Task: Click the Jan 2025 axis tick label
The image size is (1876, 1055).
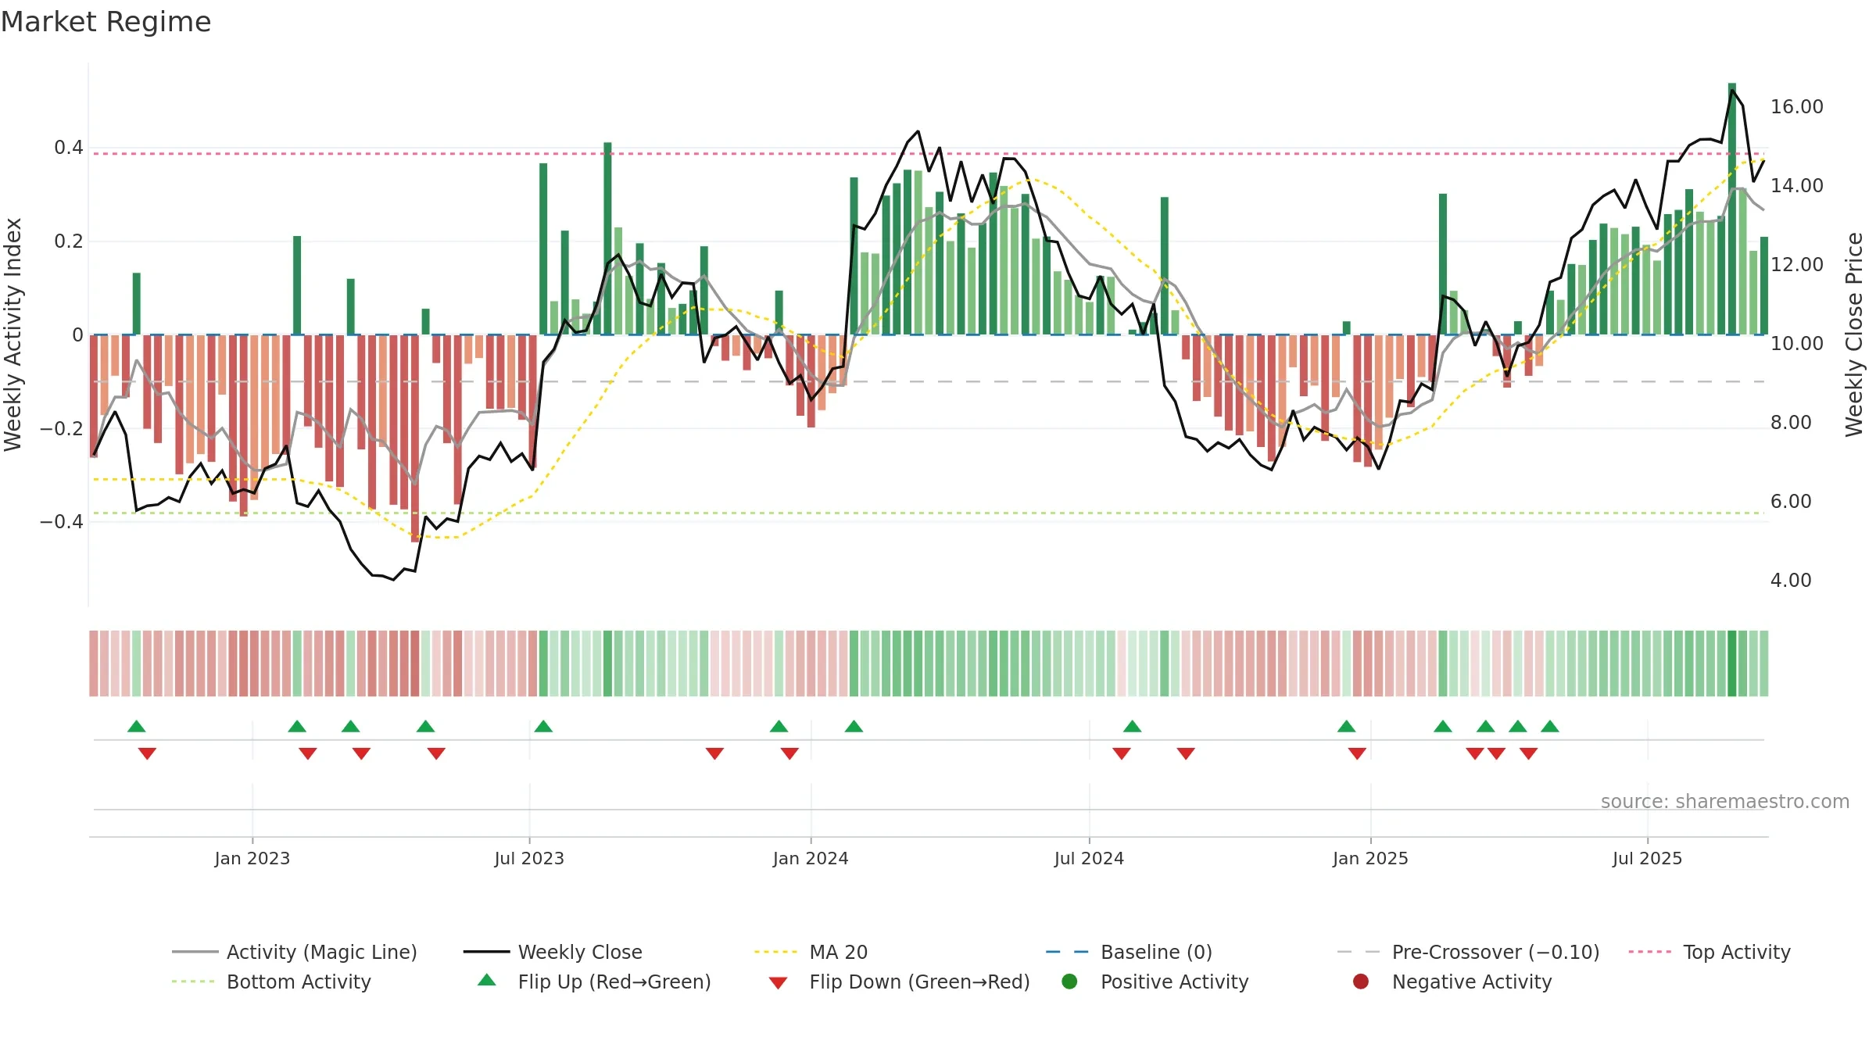Action: (1370, 858)
